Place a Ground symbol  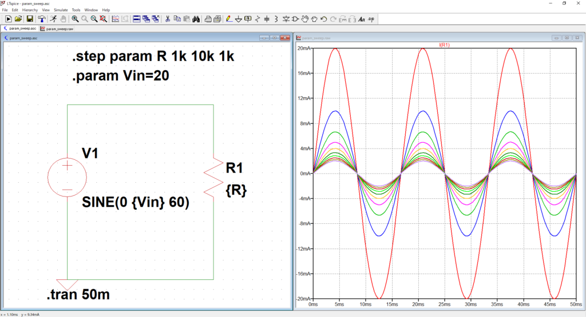point(239,19)
